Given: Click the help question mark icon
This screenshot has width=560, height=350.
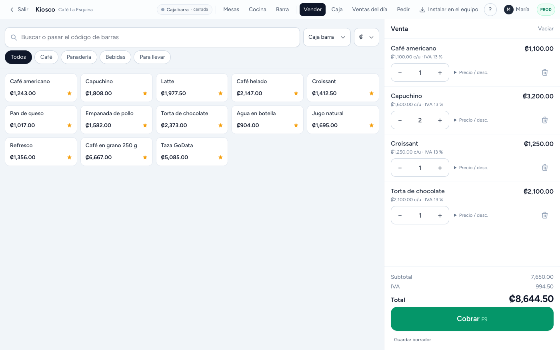Looking at the screenshot, I should pos(490,10).
